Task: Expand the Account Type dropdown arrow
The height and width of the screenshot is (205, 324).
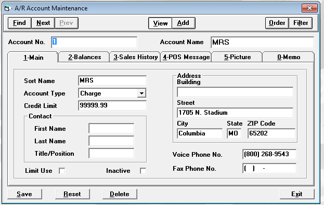Action: (x=141, y=93)
